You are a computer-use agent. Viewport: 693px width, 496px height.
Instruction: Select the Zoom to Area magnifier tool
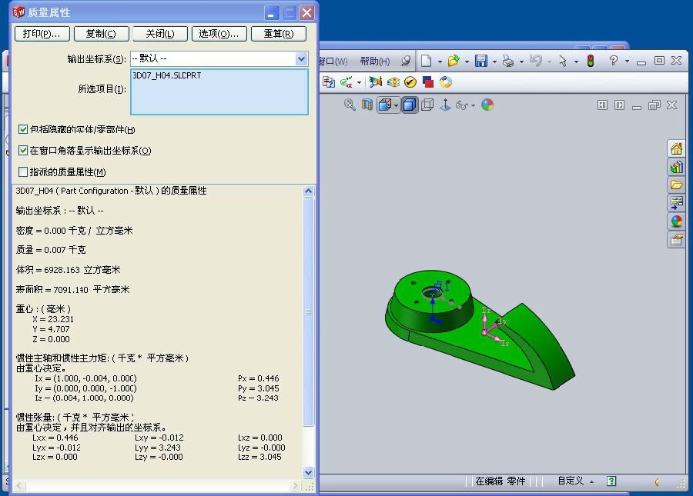coord(350,105)
